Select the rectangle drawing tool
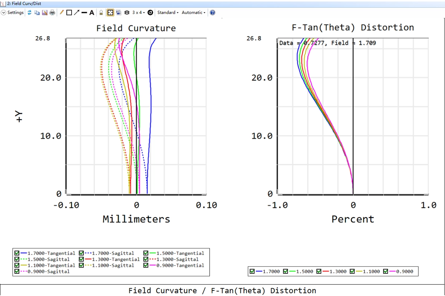This screenshot has width=445, height=296. point(69,13)
